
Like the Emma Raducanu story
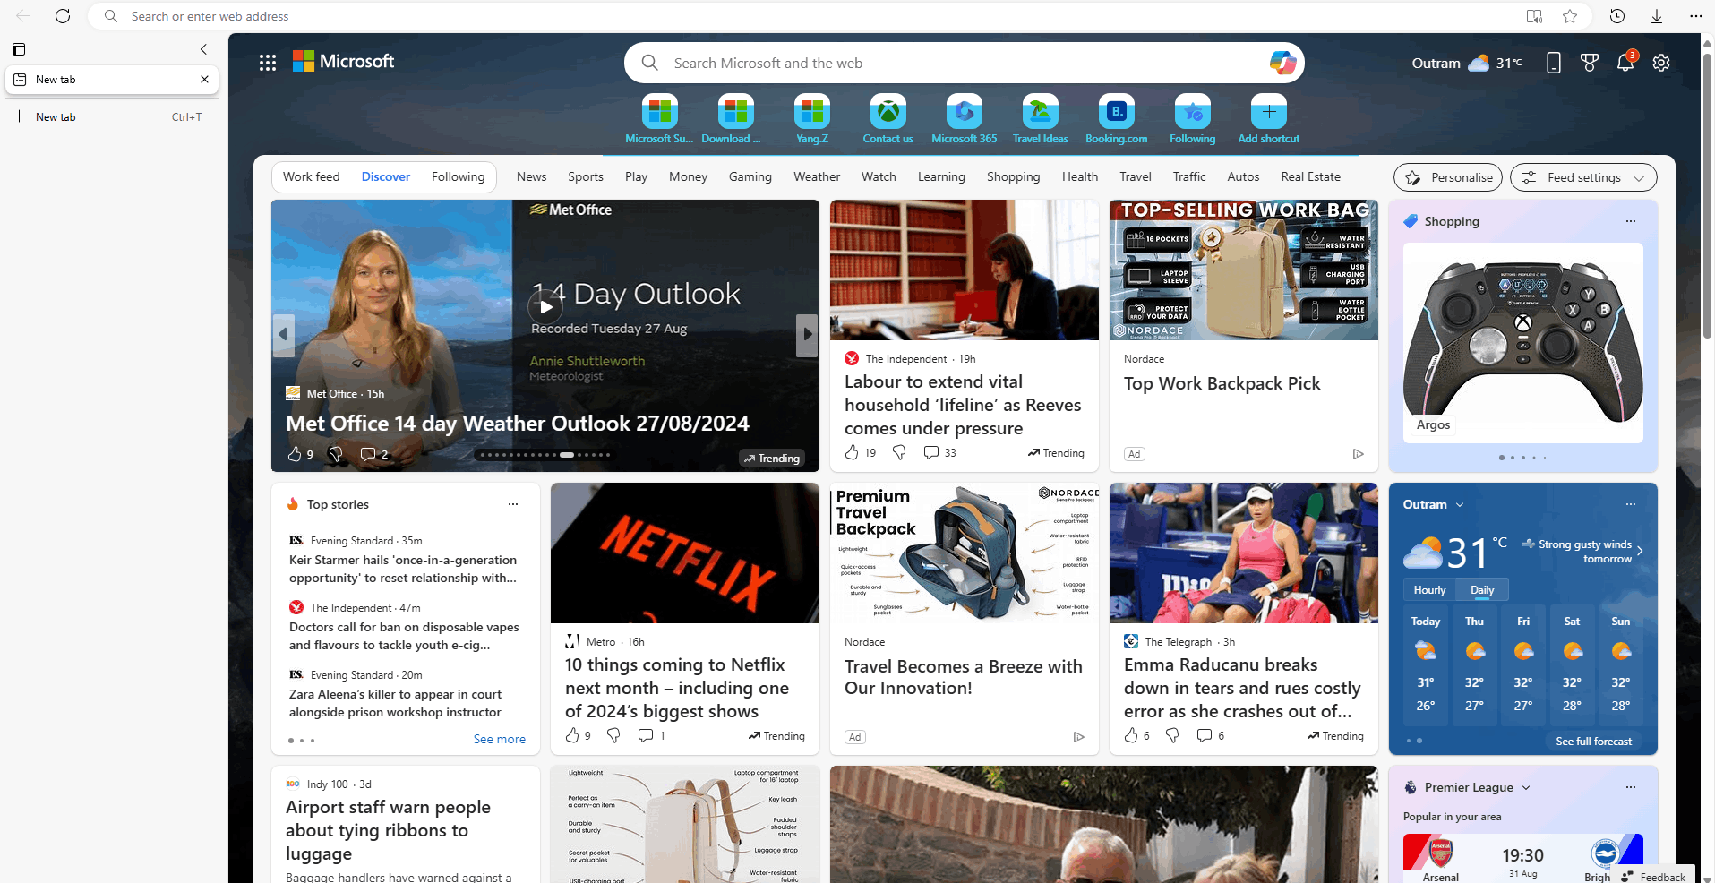[x=1131, y=735]
